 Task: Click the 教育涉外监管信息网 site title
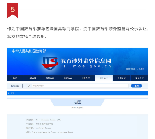[86, 61]
